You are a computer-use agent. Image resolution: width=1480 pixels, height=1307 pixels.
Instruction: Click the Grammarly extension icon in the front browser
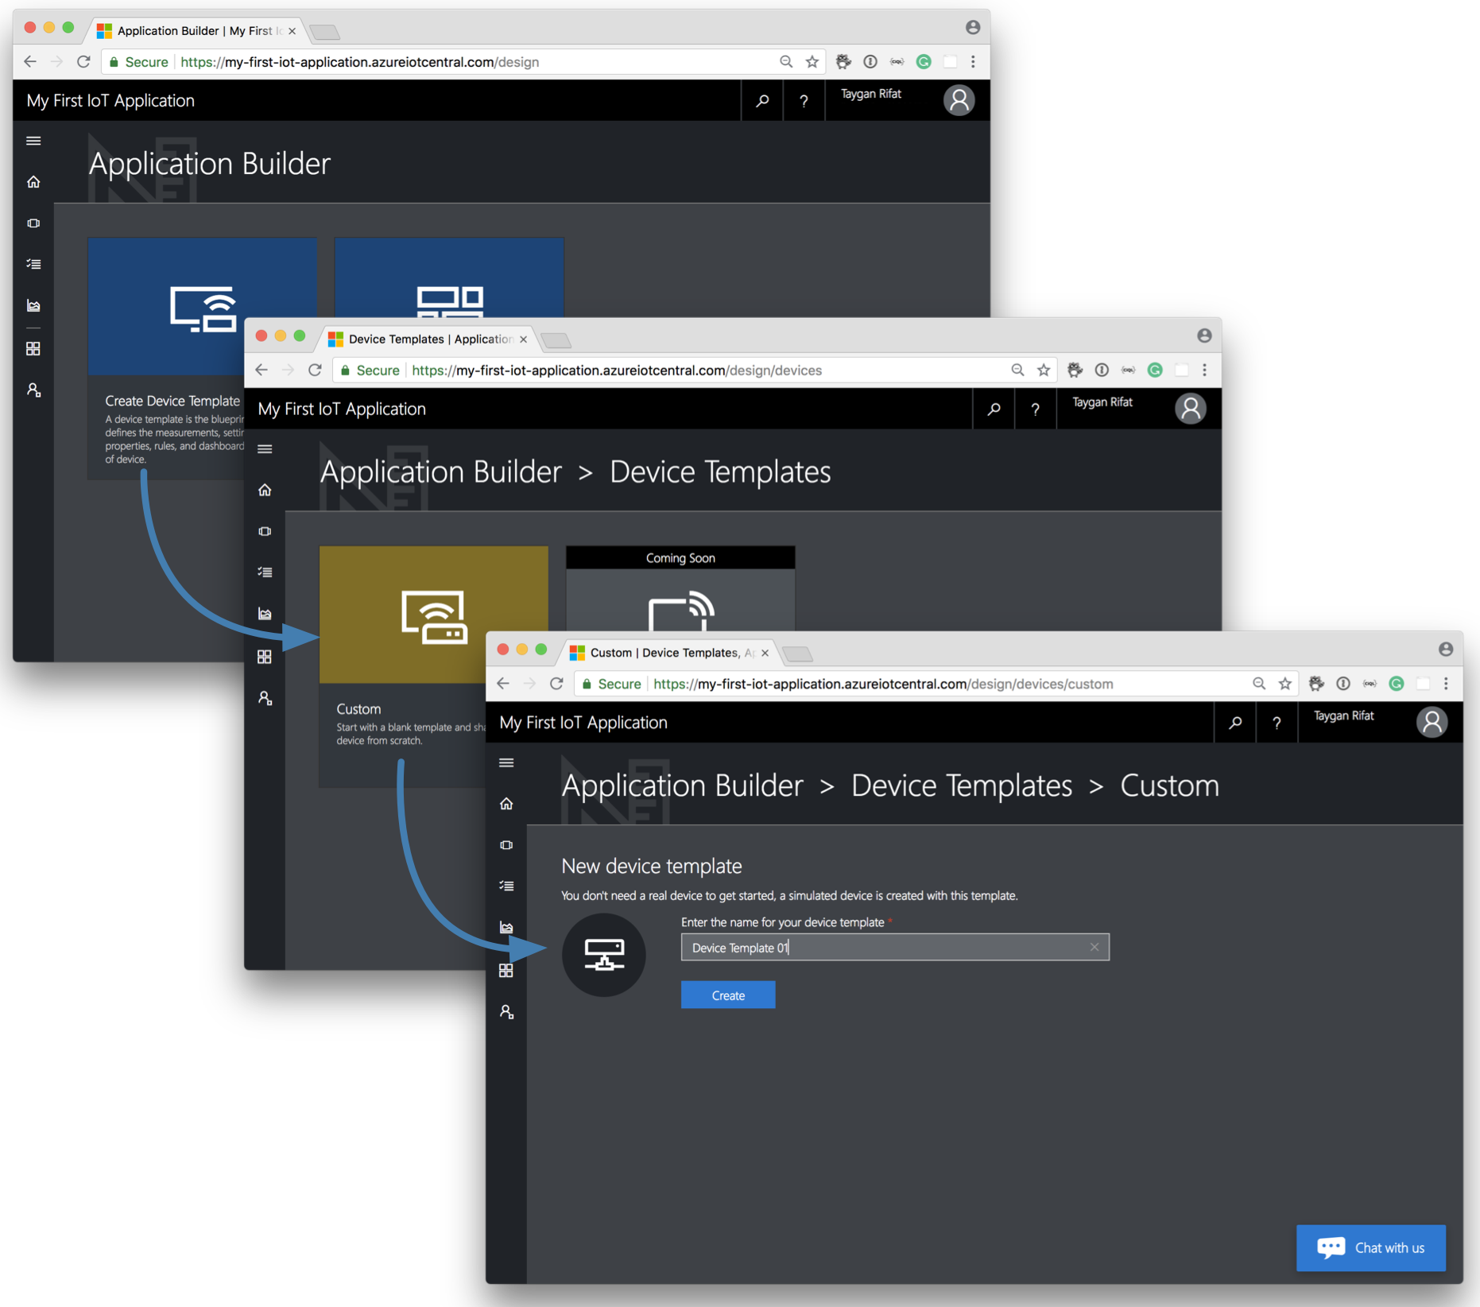(x=1396, y=684)
